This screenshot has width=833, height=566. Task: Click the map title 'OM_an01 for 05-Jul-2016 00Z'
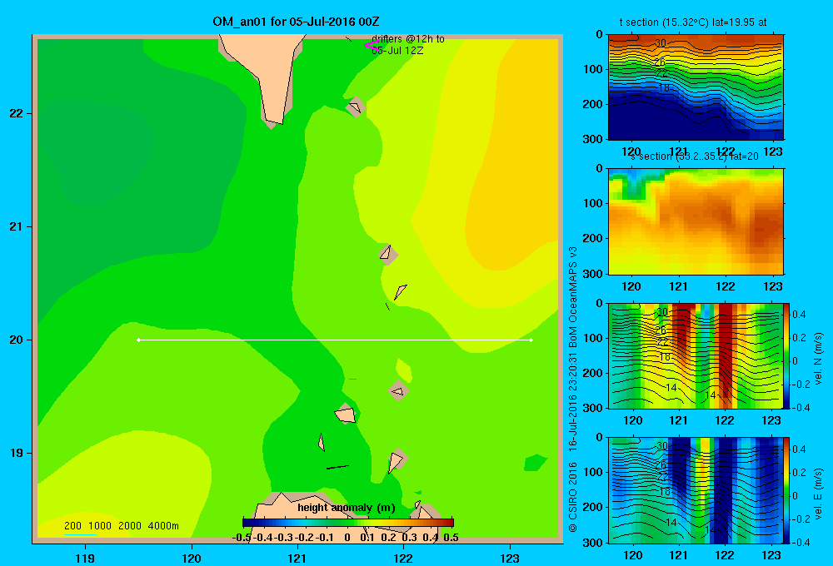pos(296,22)
